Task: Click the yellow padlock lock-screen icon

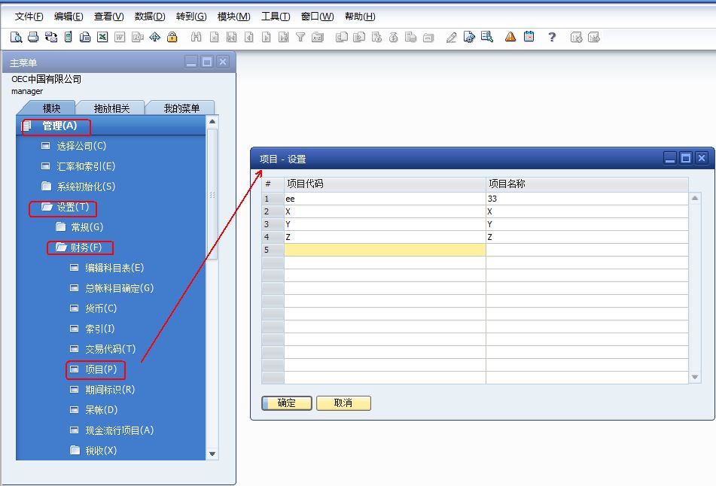Action: point(172,37)
